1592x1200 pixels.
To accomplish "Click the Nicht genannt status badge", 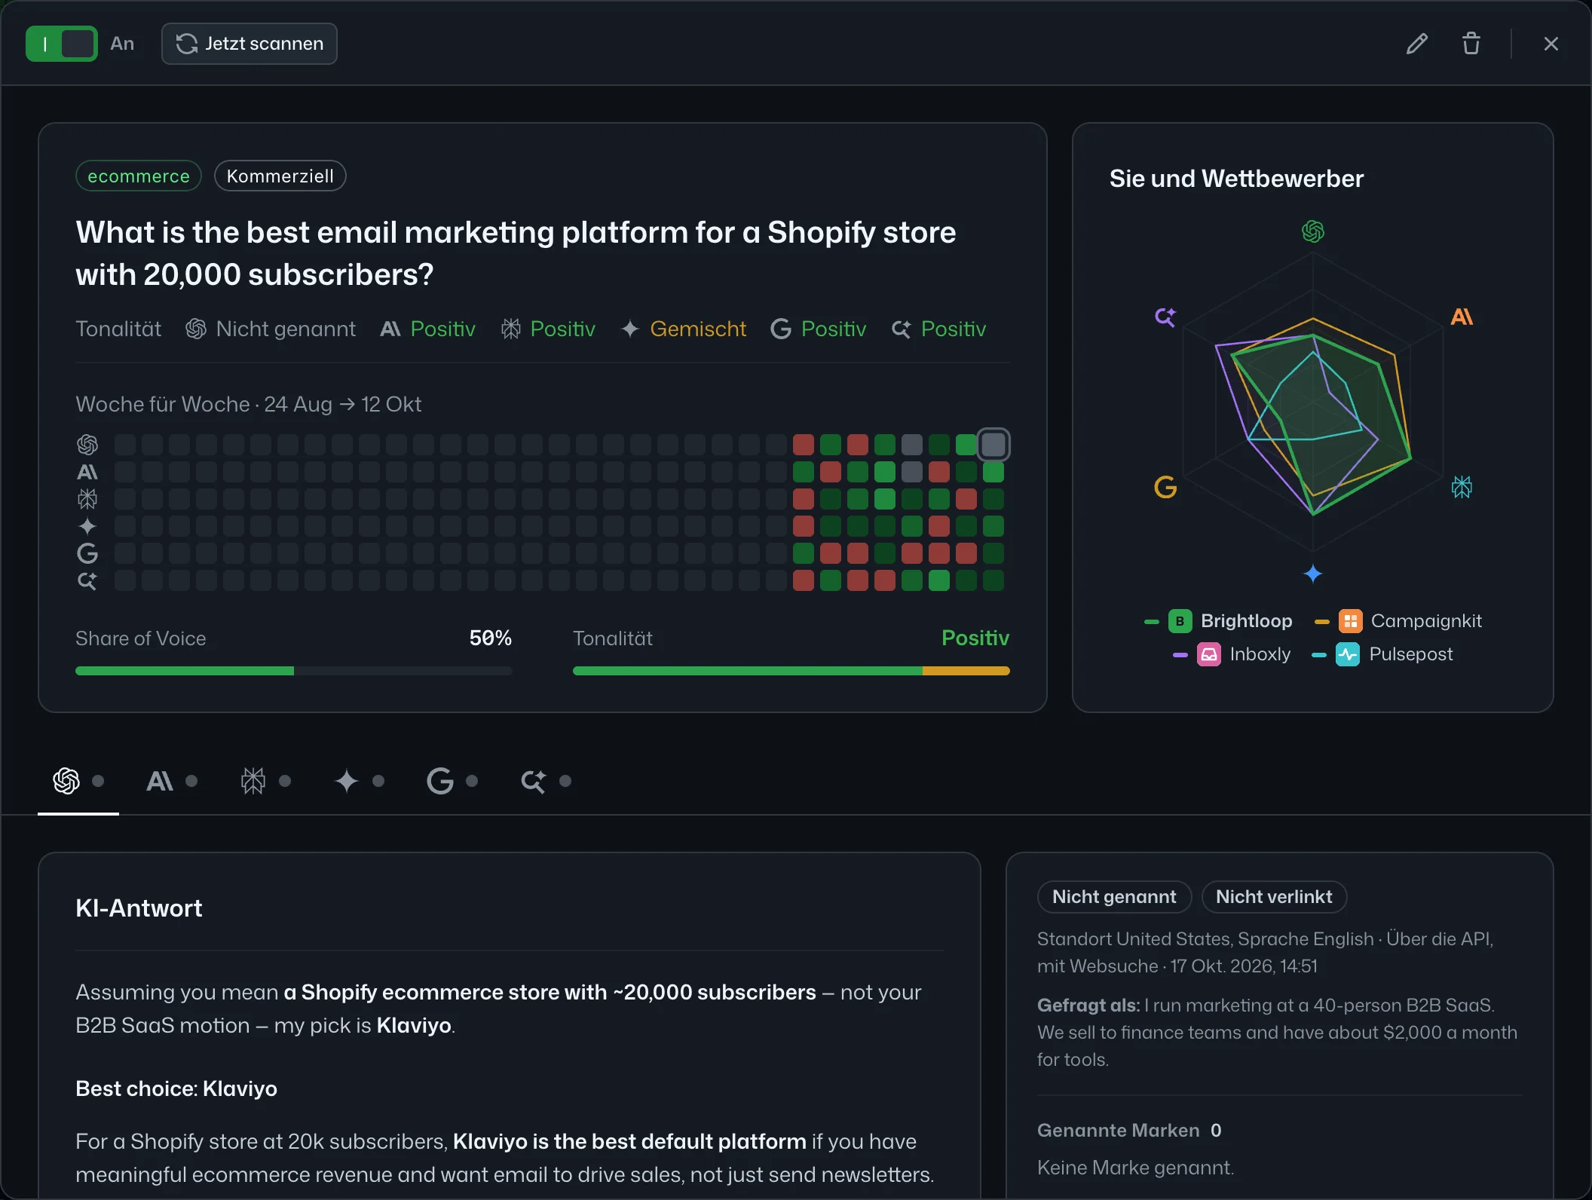I will tap(1114, 897).
